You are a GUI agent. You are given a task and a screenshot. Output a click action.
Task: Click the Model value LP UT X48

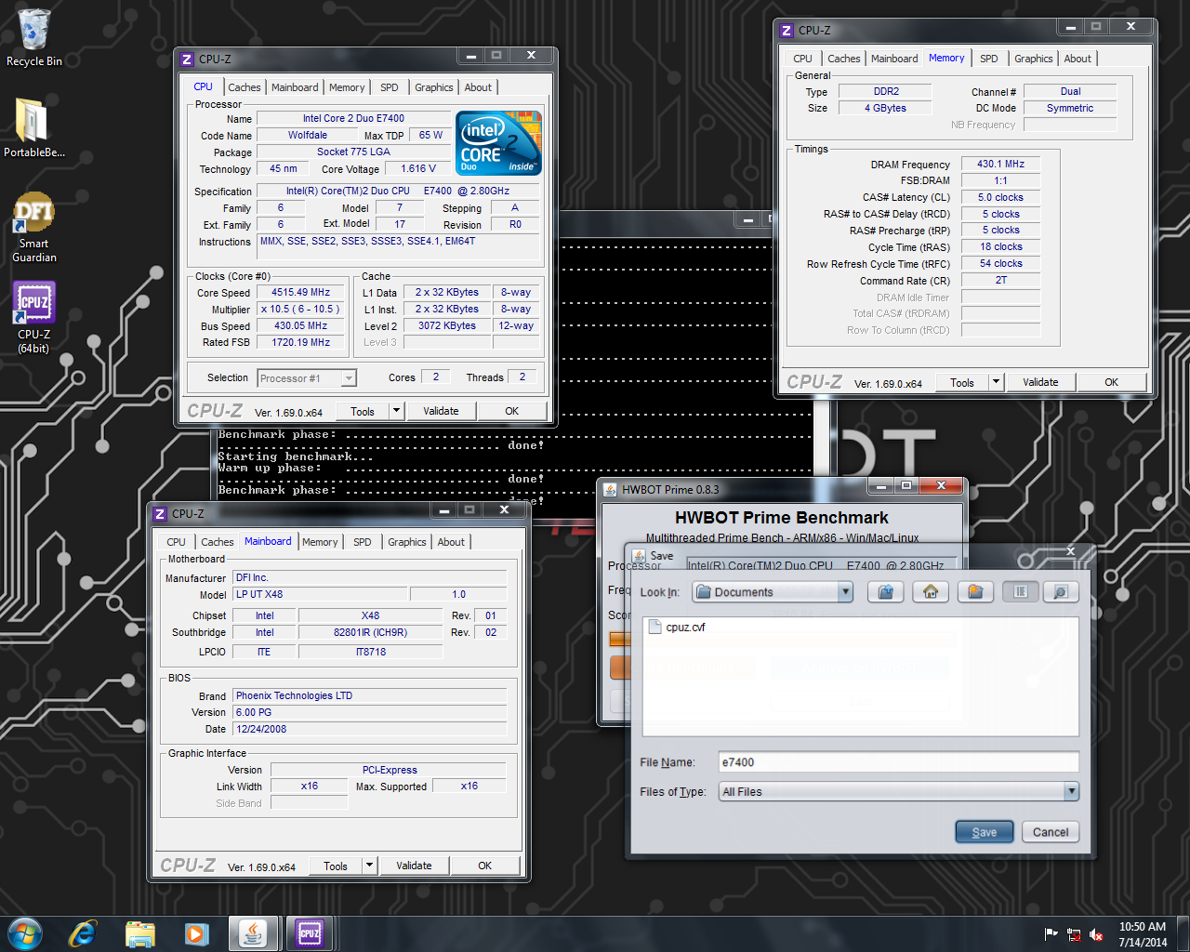[x=319, y=594]
